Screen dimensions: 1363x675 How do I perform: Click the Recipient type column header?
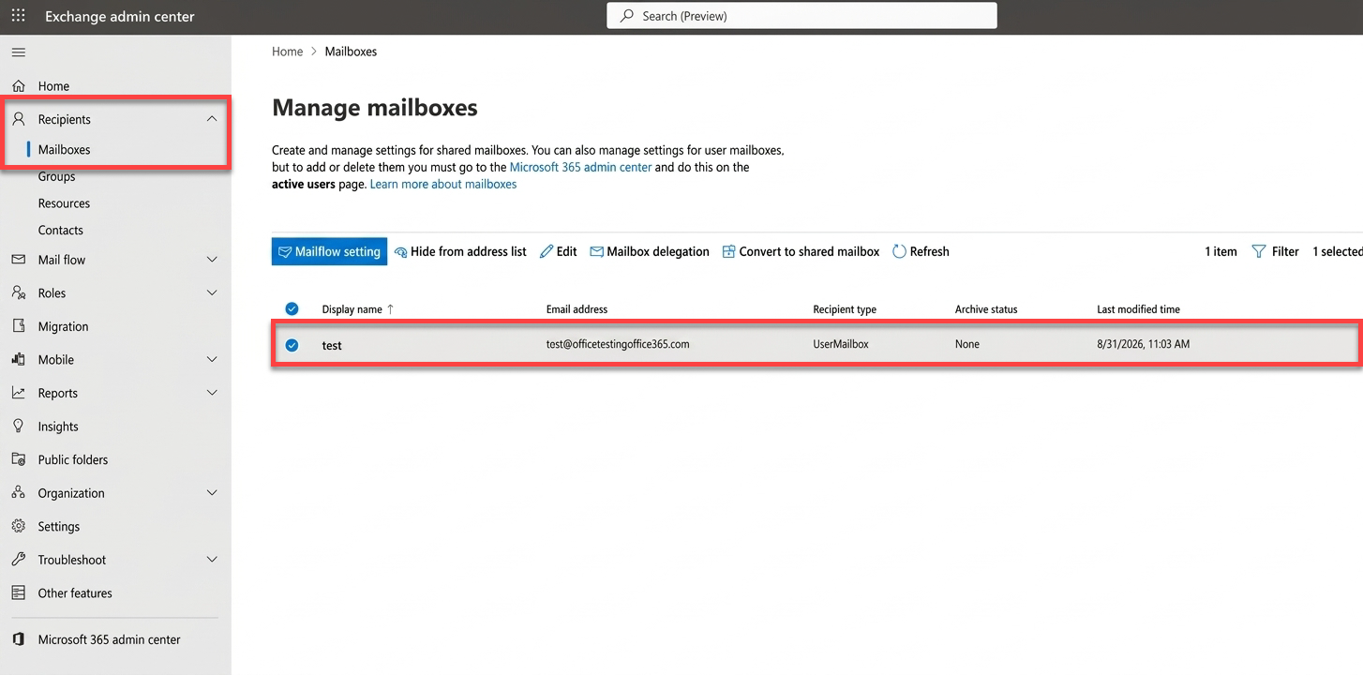point(845,309)
